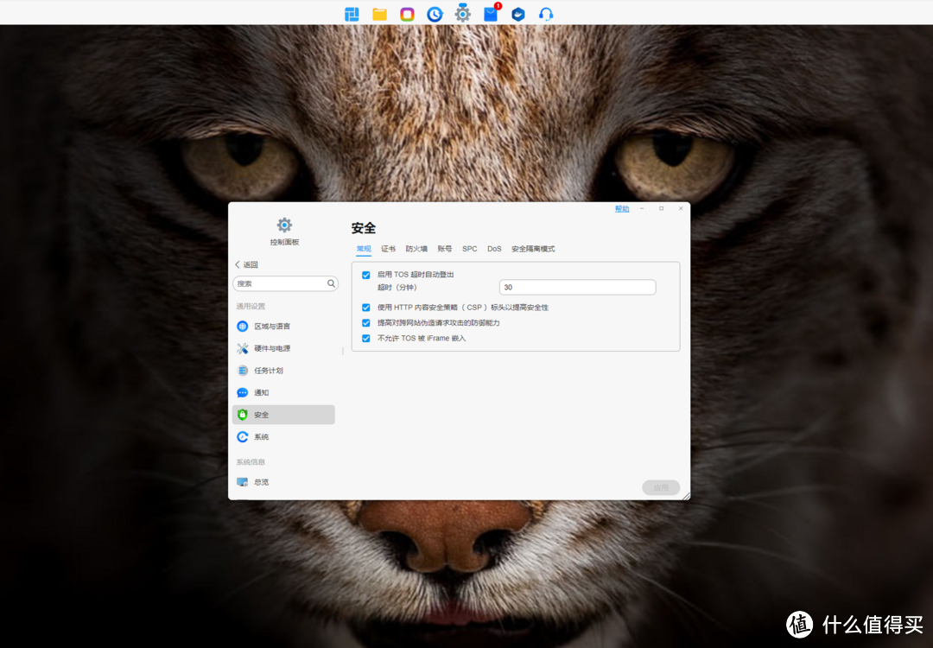The width and height of the screenshot is (933, 648).
Task: Open 硬件与电源 settings in sidebar
Action: [x=271, y=348]
